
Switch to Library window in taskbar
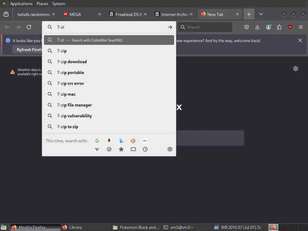click(x=85, y=227)
